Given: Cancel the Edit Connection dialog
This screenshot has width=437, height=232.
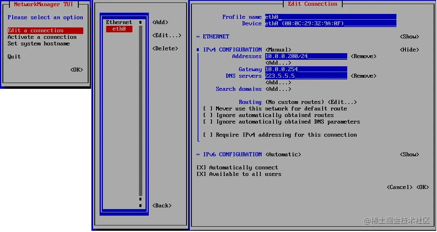Looking at the screenshot, I should (399, 187).
